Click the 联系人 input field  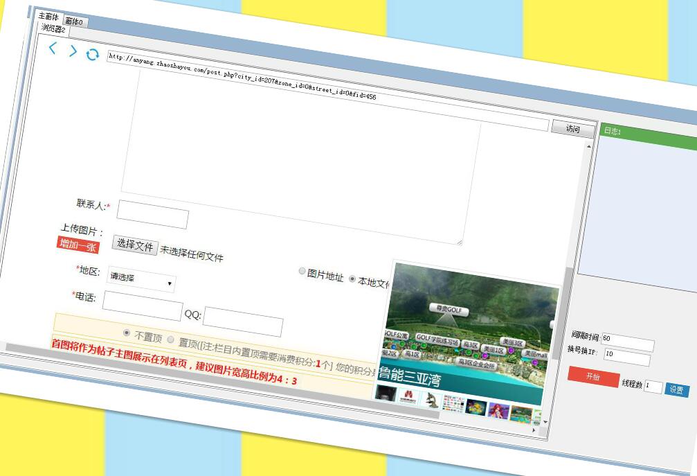pyautogui.click(x=153, y=214)
